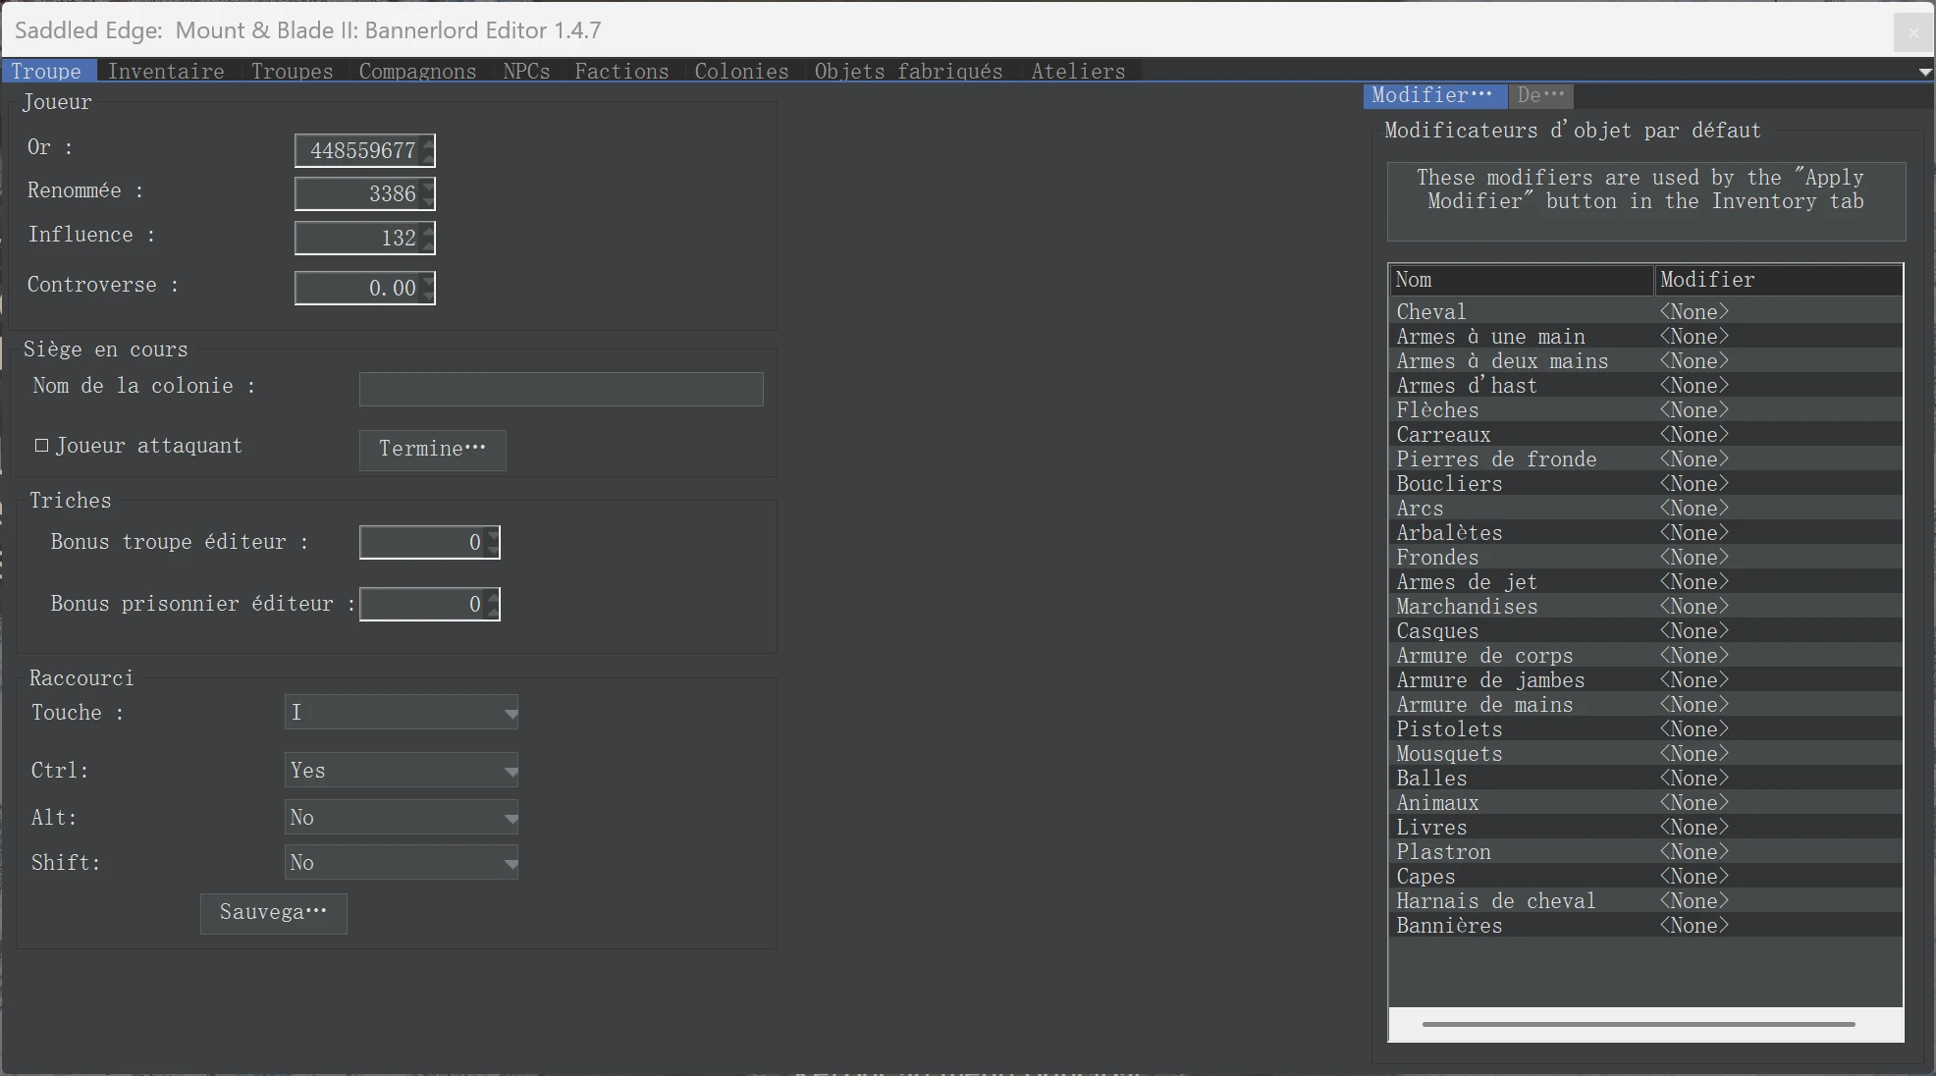
Task: Switch to the Troupe tab
Action: (47, 71)
